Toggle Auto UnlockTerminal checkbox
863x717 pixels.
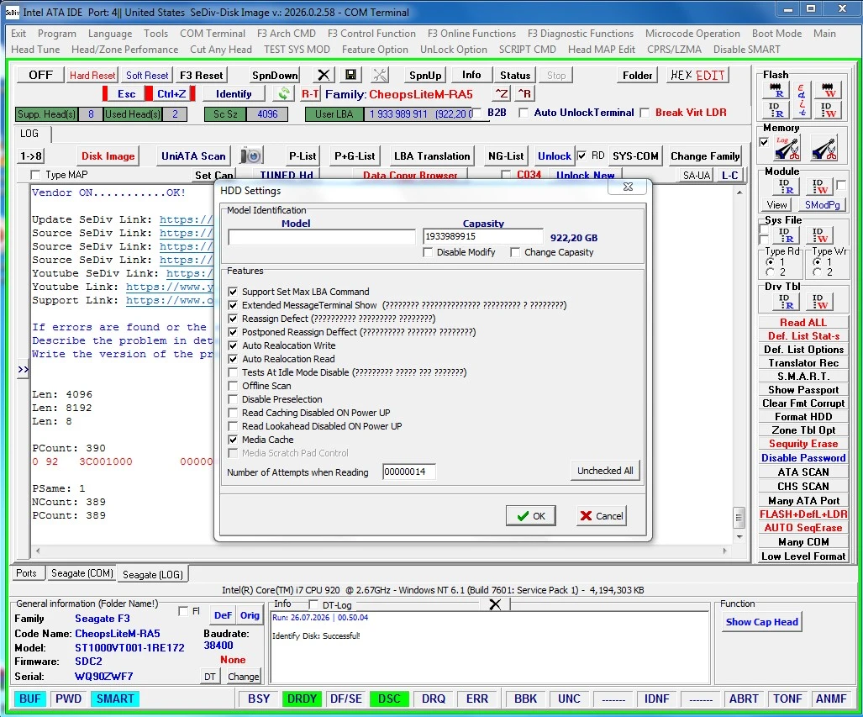coord(524,113)
